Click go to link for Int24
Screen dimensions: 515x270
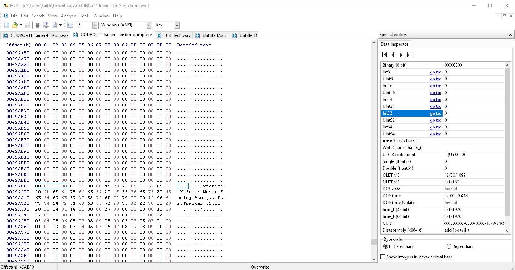[435, 100]
